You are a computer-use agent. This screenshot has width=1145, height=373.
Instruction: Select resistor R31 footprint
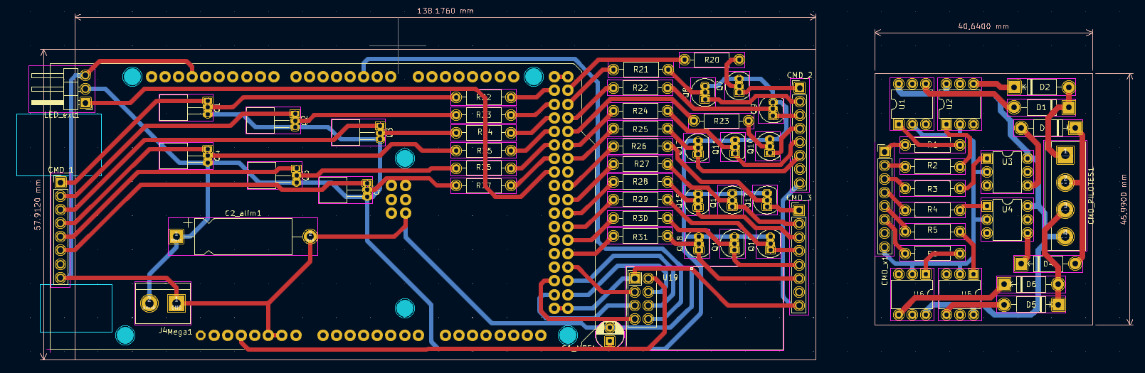click(640, 237)
